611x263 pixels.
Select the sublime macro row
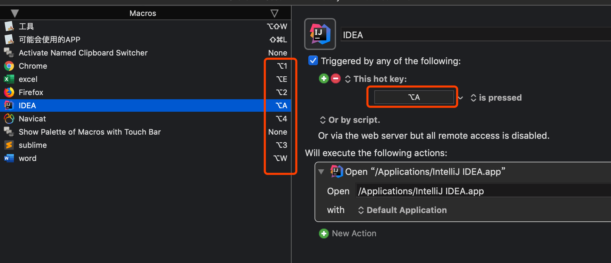(145, 145)
